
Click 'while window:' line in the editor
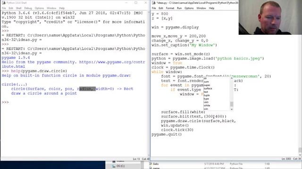pyautogui.click(x=167, y=72)
